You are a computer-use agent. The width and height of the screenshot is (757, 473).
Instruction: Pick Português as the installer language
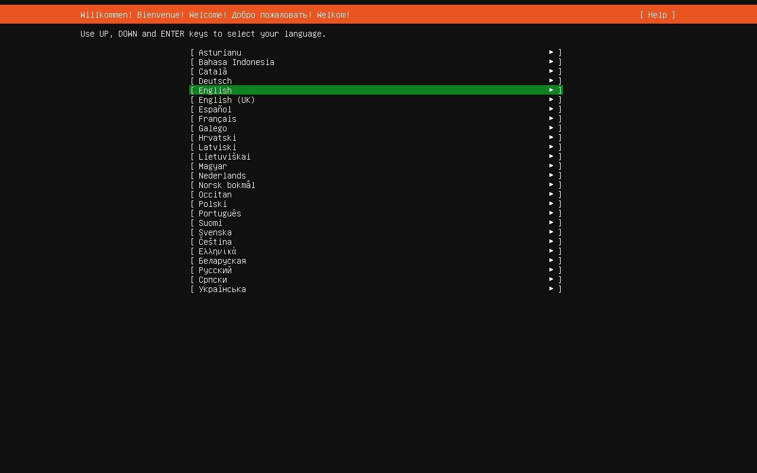coord(219,213)
